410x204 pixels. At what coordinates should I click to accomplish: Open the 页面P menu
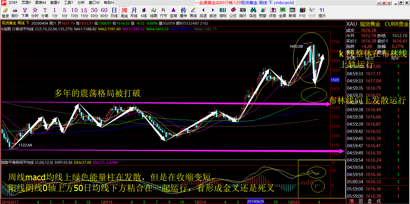26,2
